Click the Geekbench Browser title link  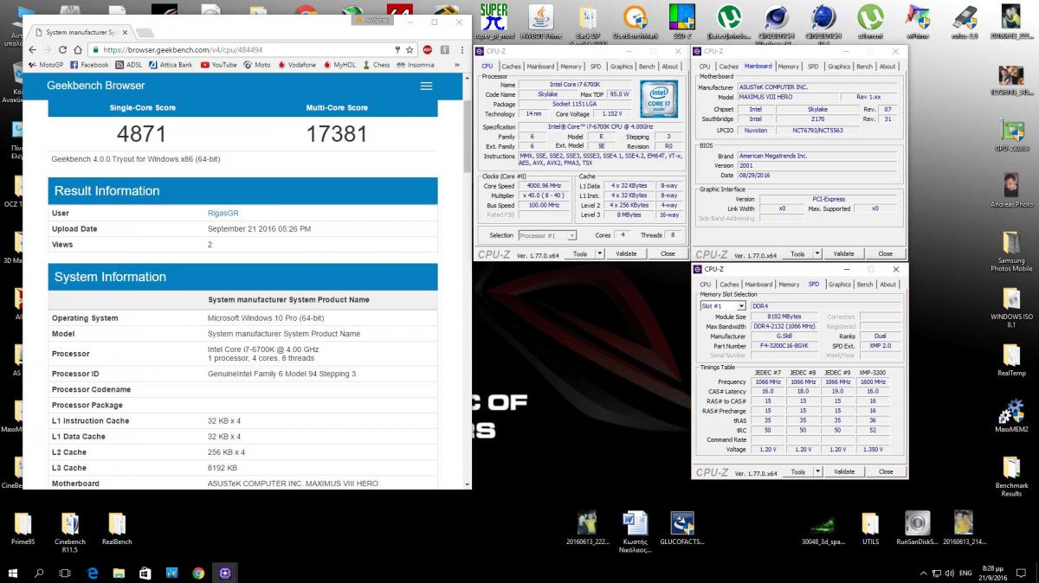point(96,86)
